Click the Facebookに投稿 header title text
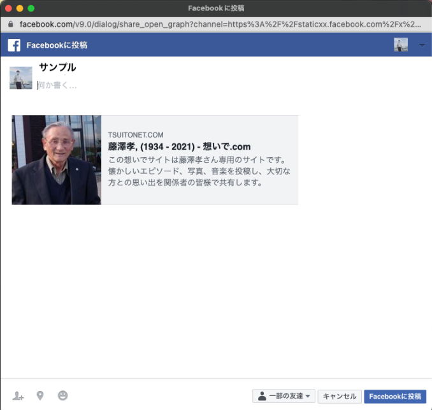 (57, 45)
